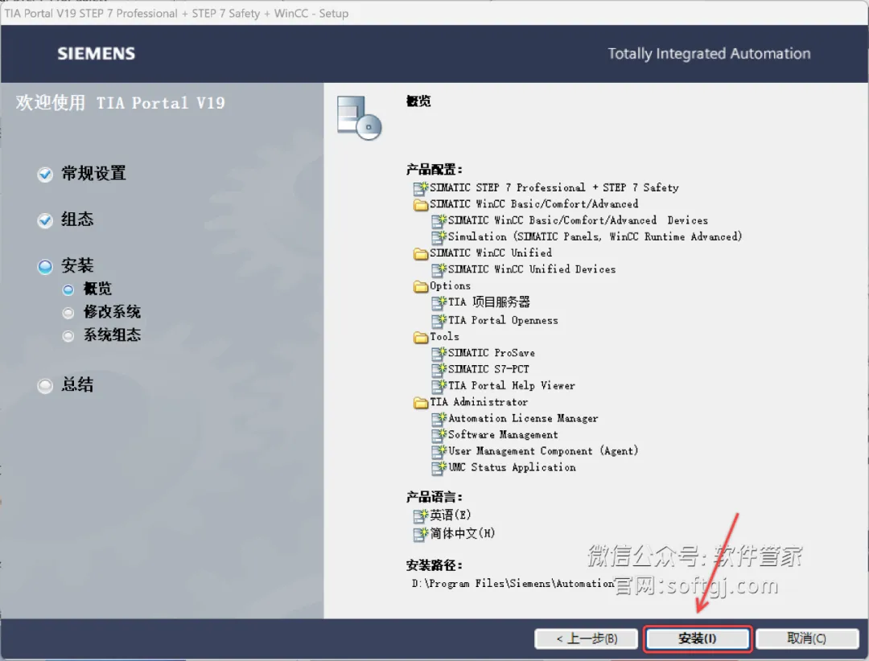Click the Tools folder icon
The image size is (869, 661).
pos(421,338)
